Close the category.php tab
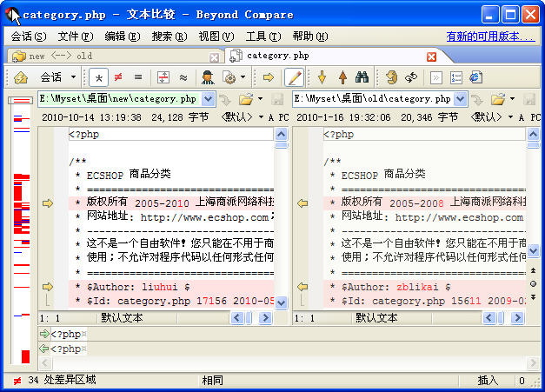Viewport: 545px width, 392px height. point(431,56)
